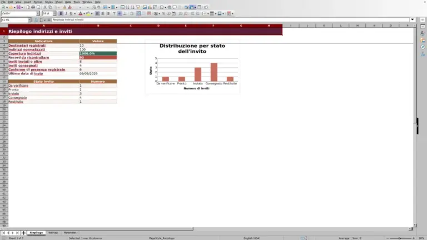Switch to the Indirizzi sheet tab

pos(53,233)
